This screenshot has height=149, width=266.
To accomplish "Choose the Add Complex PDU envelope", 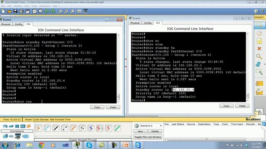I will 259,92.
